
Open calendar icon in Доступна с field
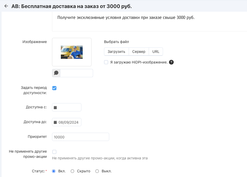point(55,108)
